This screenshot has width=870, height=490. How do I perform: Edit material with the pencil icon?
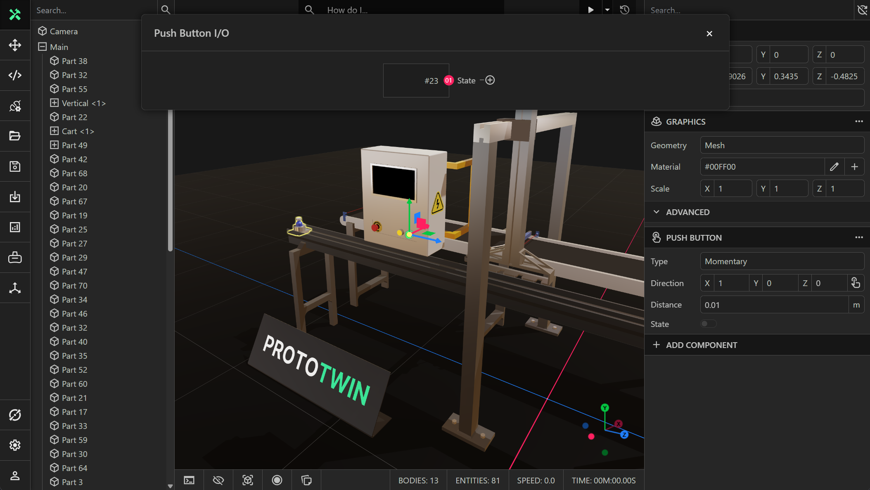pyautogui.click(x=834, y=167)
